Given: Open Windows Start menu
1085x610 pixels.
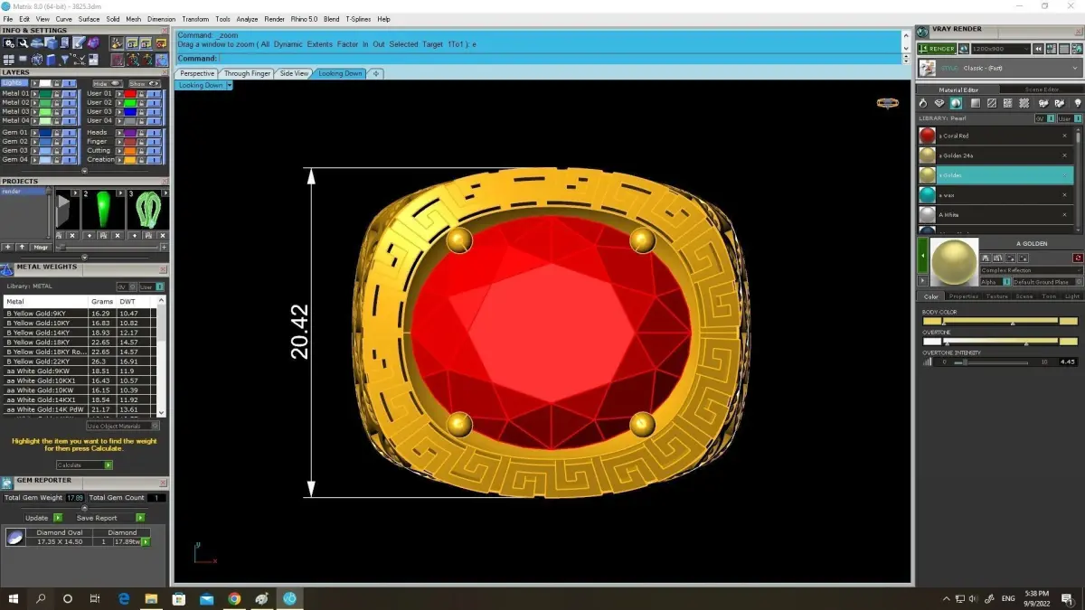Looking at the screenshot, I should [x=14, y=598].
